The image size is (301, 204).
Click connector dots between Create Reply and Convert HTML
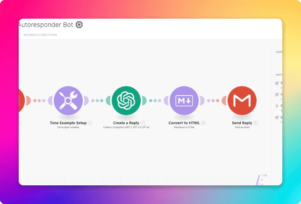click(x=155, y=100)
